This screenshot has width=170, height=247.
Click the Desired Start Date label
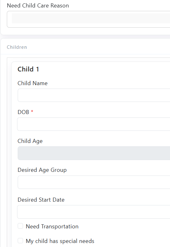point(41,199)
